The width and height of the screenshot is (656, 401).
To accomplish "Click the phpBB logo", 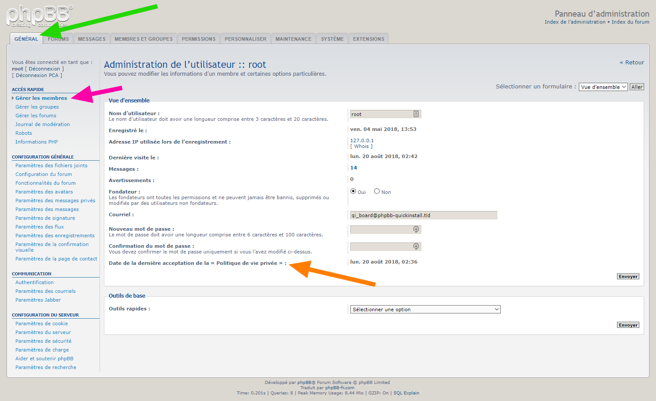I will coord(39,16).
